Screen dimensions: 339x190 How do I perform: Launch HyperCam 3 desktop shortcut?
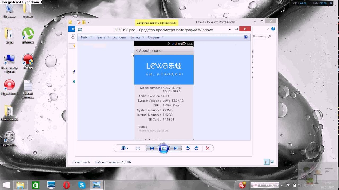(x=9, y=87)
